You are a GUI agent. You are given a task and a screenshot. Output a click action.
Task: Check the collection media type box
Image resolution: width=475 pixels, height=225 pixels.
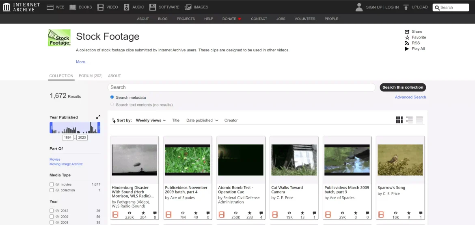tap(52, 190)
